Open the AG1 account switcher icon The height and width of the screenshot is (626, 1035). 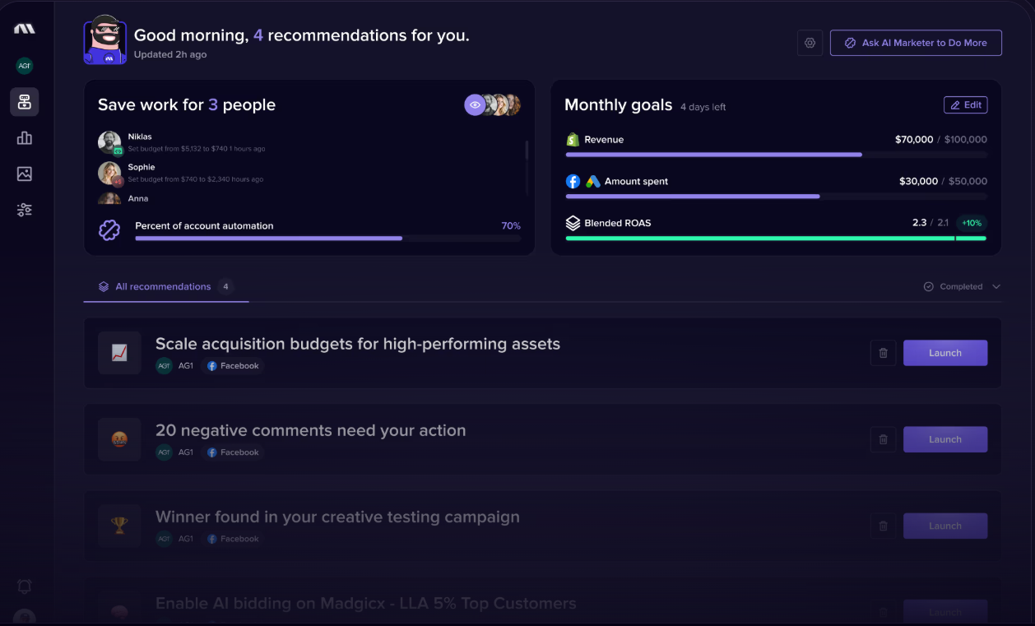point(25,66)
